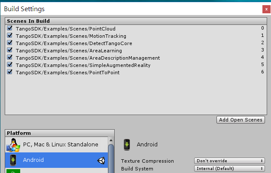This screenshot has width=271, height=173.
Task: Click the Android phone icon in the platform list
Action: click(13, 160)
